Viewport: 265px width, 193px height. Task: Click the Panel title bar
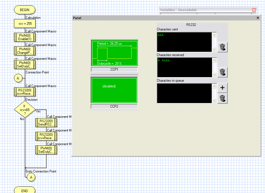point(166,18)
